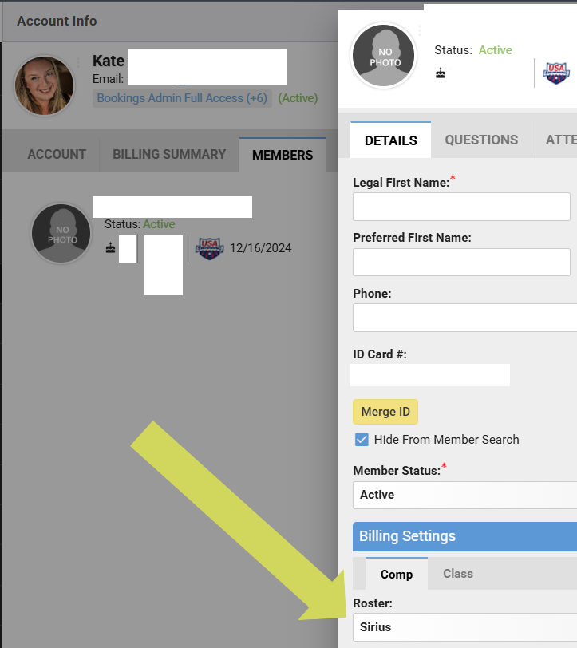Click the Legal First Name field
Viewport: 577px width, 648px height.
[461, 207]
